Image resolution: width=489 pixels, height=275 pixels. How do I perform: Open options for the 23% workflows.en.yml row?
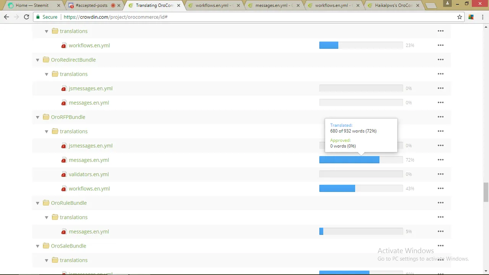440,45
